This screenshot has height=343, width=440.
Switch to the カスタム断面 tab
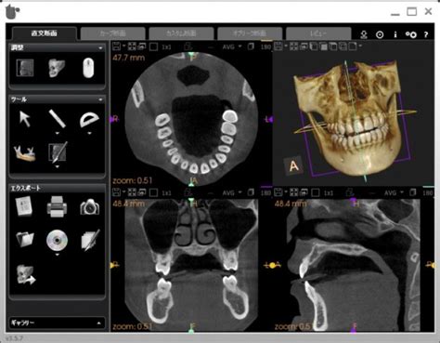(181, 33)
